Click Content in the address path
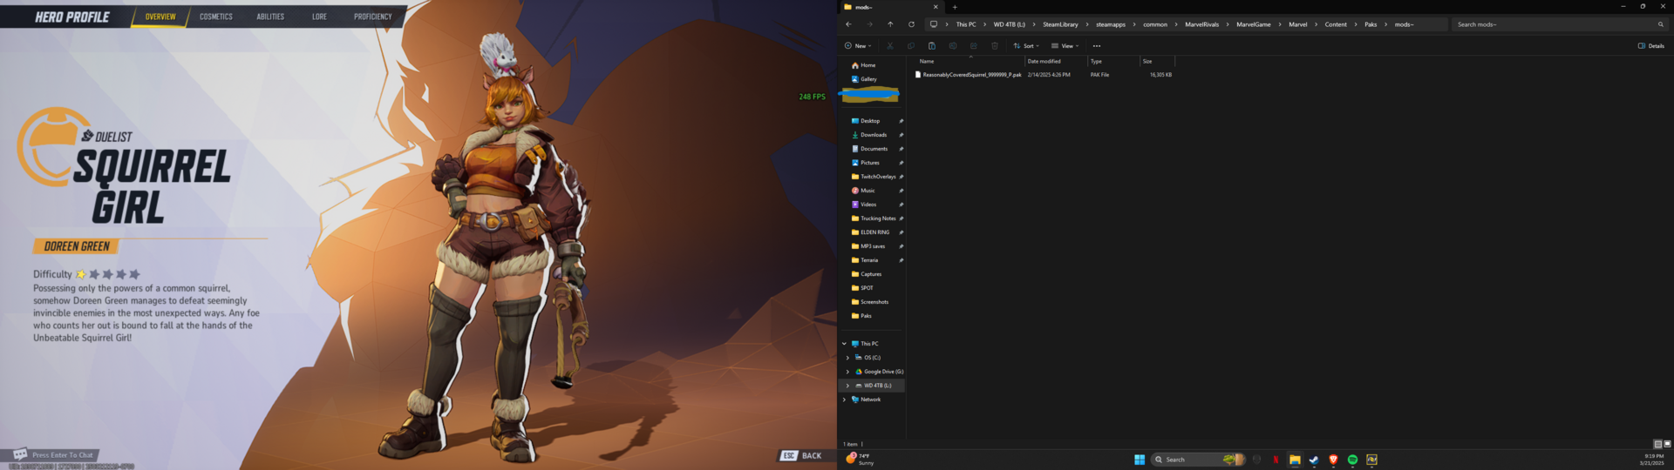Image resolution: width=1674 pixels, height=470 pixels. pos(1336,24)
